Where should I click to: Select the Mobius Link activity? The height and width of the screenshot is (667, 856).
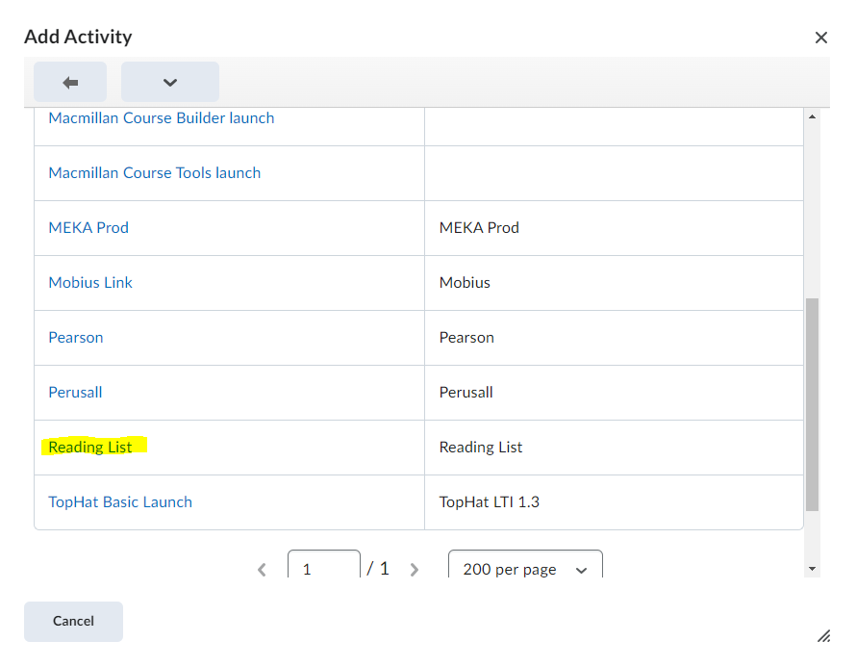[x=90, y=282]
